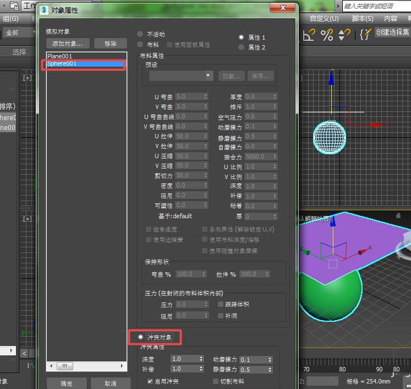
Task: Toggle the 使用面板属性 checkbox
Action: coord(169,45)
